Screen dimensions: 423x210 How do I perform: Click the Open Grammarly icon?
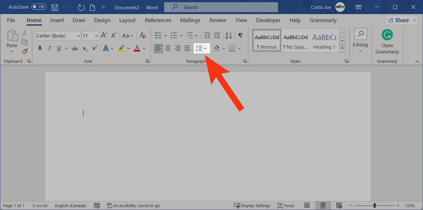[x=387, y=35]
